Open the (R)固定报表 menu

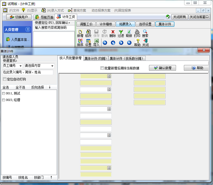click(123, 10)
